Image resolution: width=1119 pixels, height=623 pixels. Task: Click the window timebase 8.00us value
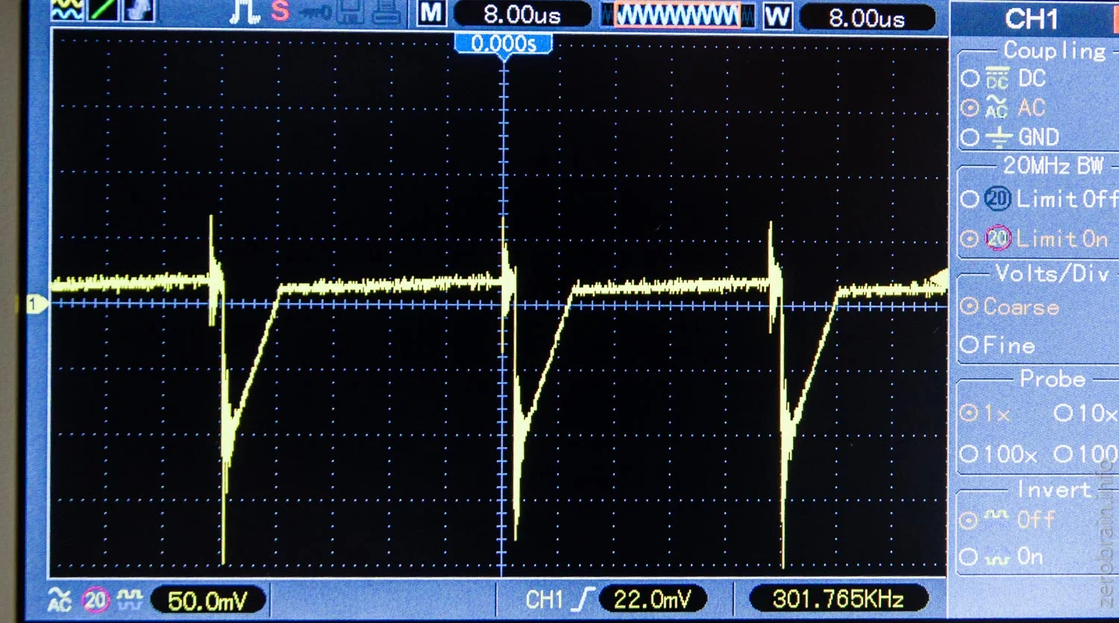pos(867,18)
